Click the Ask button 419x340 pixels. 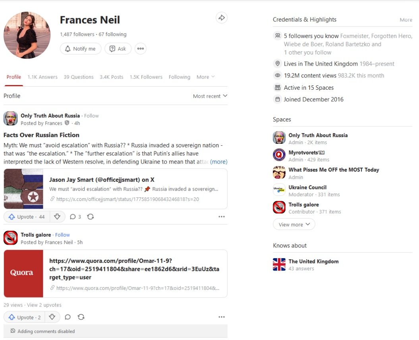click(118, 48)
